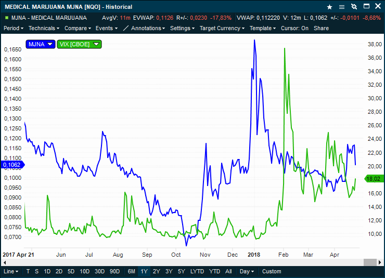The width and height of the screenshot is (385, 278).
Task: Open the Technicals dropdown menu
Action: [x=44, y=28]
